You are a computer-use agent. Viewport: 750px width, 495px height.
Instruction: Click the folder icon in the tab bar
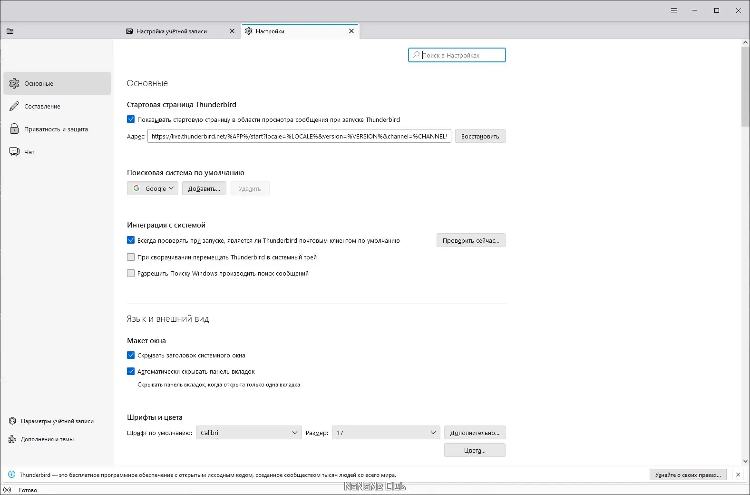tap(10, 31)
